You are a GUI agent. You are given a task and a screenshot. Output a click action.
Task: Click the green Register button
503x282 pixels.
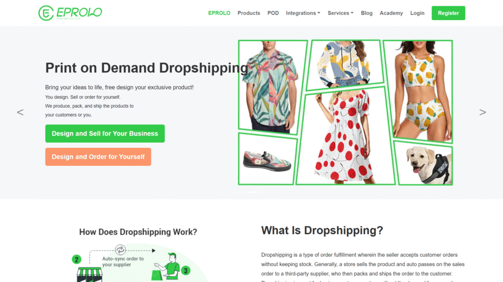[x=448, y=13]
